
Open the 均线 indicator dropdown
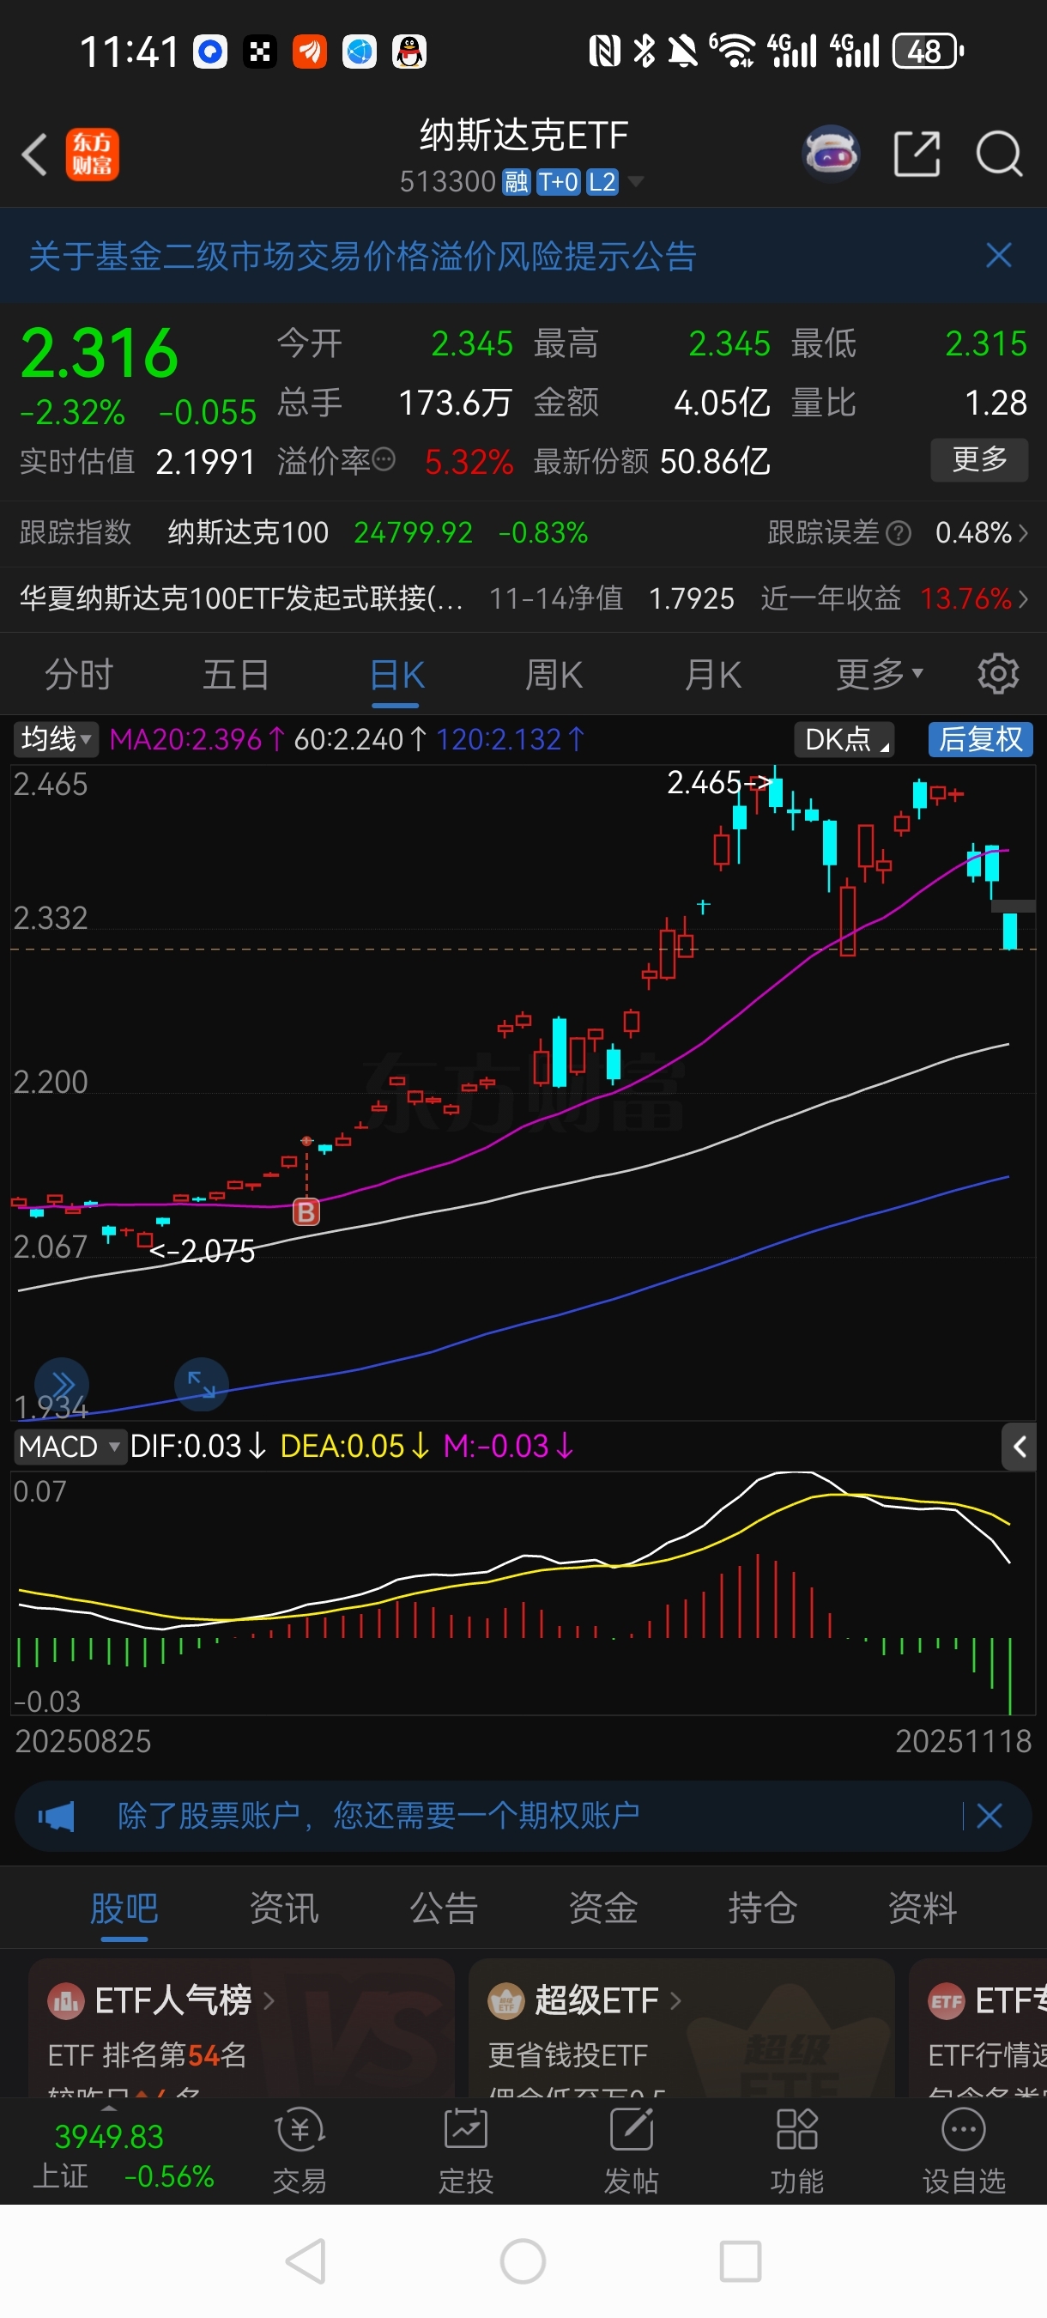point(55,740)
